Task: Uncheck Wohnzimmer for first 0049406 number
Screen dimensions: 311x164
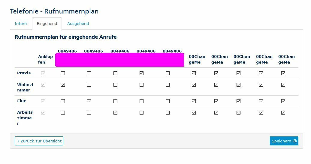Action: (x=63, y=85)
